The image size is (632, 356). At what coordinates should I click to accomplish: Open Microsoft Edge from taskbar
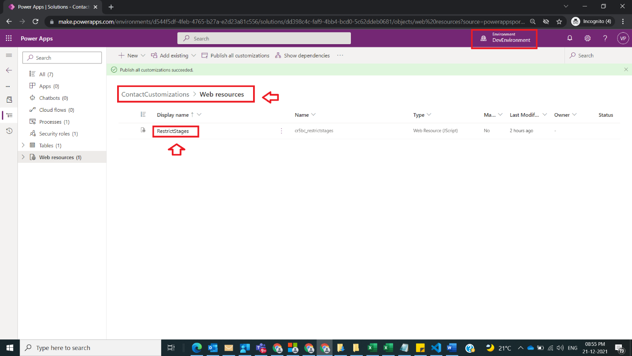point(197,348)
